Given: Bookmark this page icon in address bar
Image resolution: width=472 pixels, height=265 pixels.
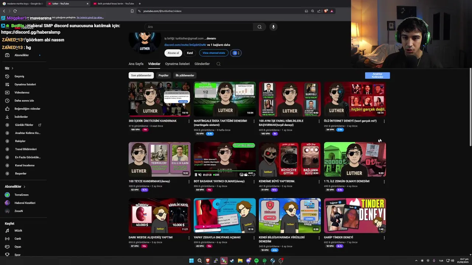Looking at the screenshot, I should pos(132,11).
